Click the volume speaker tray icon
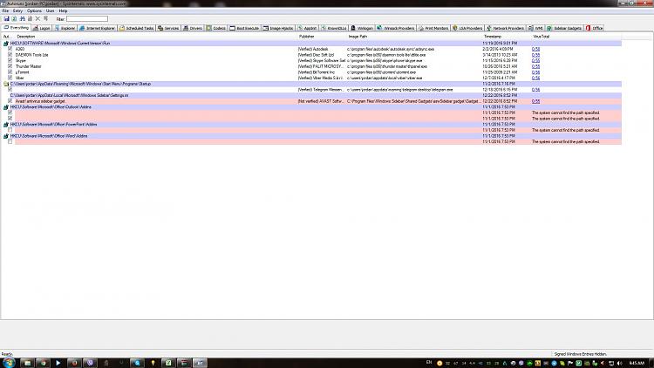Image resolution: width=654 pixels, height=368 pixels. tap(619, 364)
